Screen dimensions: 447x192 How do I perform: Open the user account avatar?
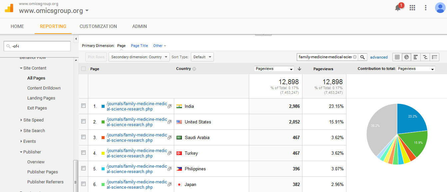pyautogui.click(x=440, y=8)
